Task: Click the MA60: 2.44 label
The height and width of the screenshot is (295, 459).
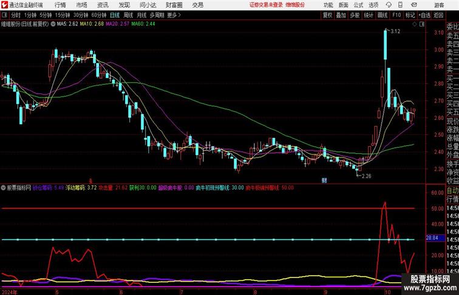Action: click(x=143, y=24)
